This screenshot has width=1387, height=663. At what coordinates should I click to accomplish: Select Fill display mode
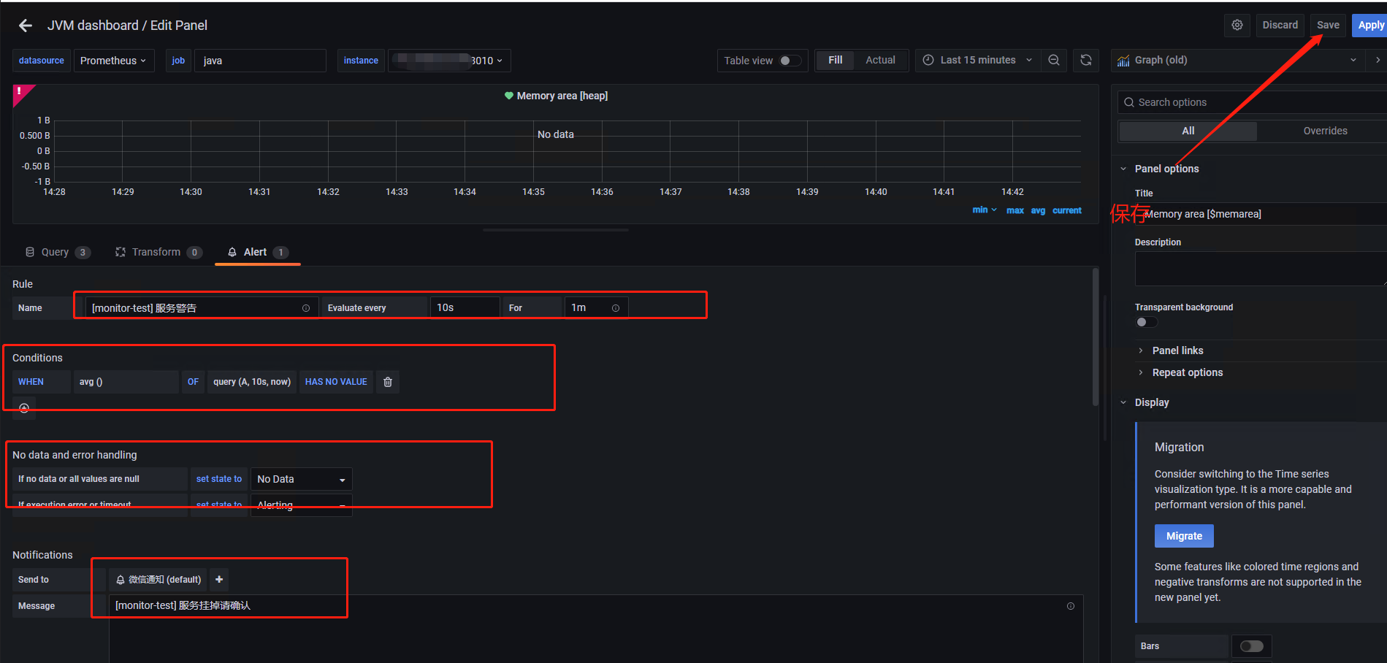click(x=835, y=60)
